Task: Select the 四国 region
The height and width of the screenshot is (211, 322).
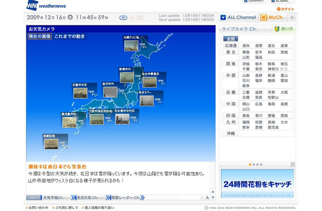Action: [x=231, y=116]
